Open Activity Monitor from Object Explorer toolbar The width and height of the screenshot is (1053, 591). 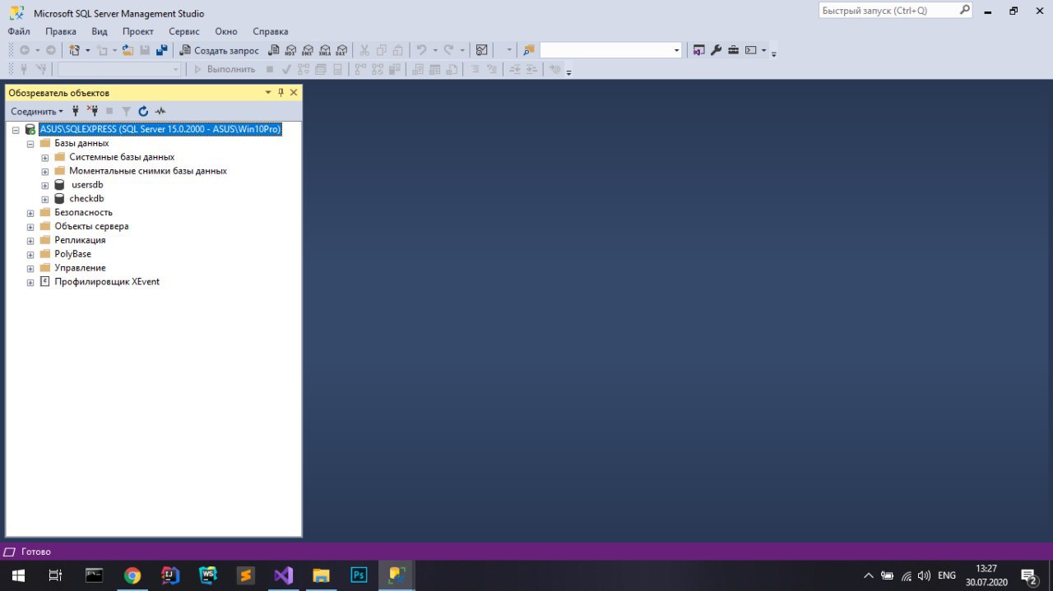click(160, 111)
